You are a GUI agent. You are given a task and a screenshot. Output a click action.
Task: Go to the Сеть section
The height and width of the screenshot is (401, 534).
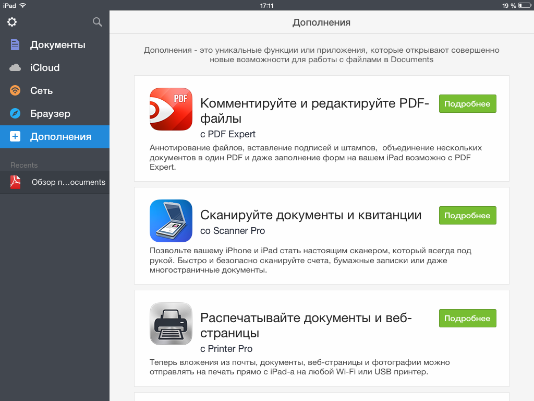click(42, 91)
